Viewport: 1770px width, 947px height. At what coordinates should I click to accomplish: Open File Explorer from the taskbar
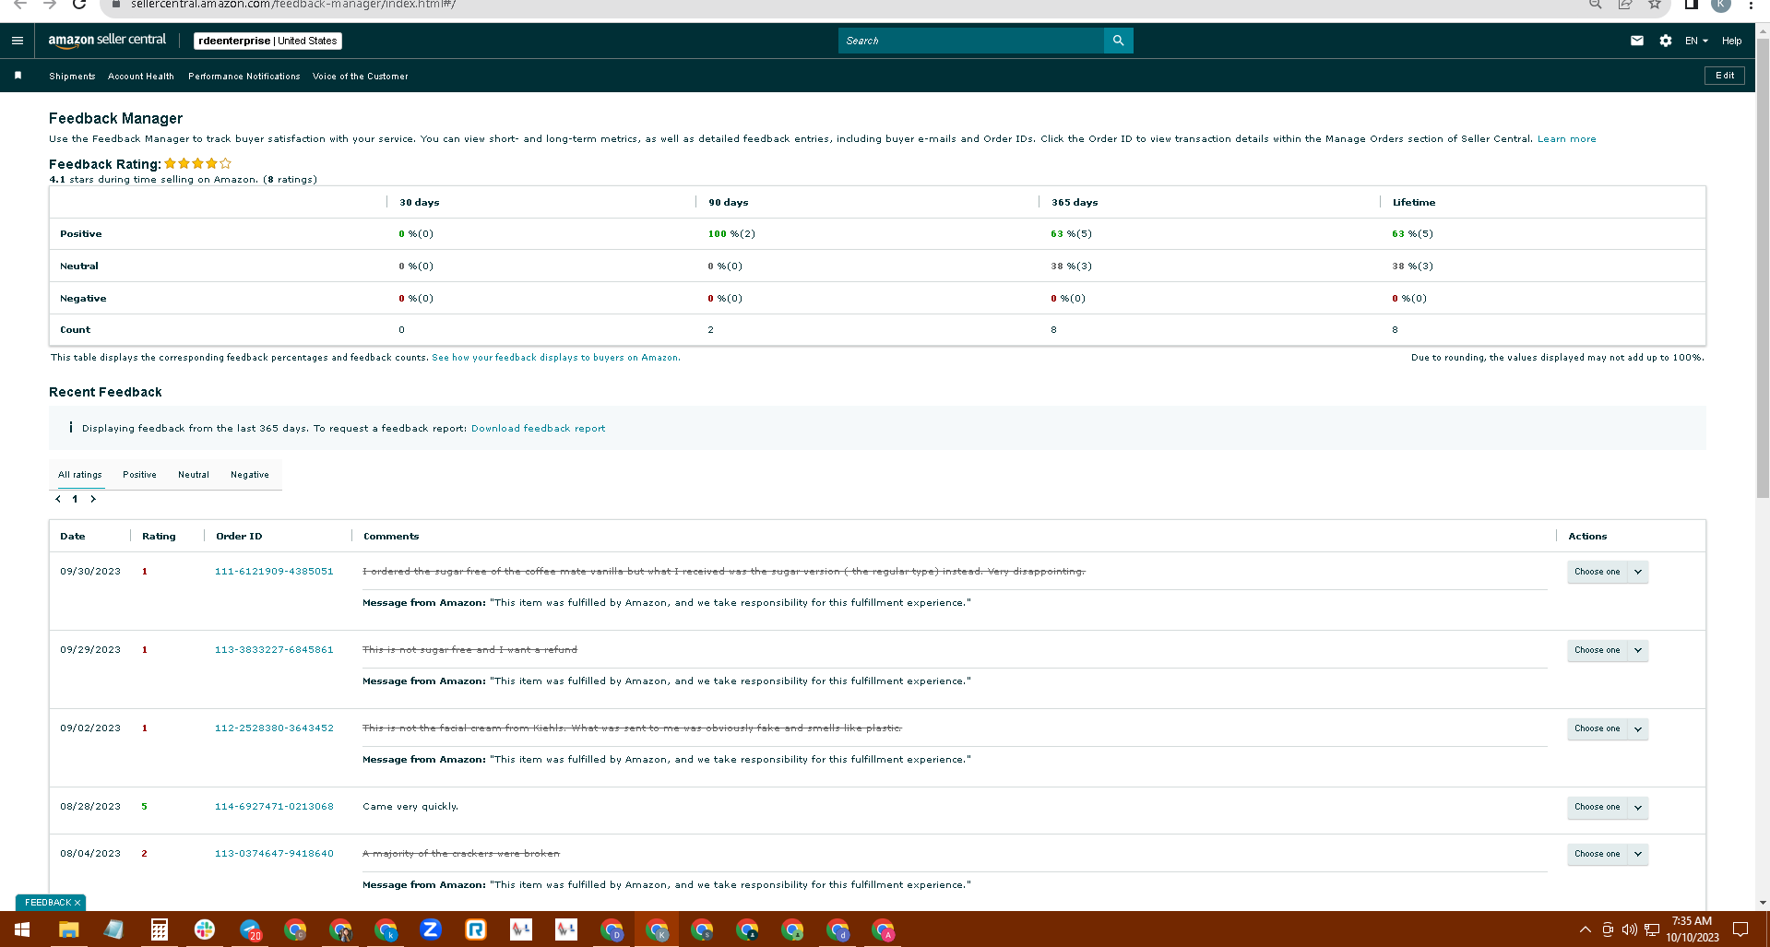click(68, 929)
